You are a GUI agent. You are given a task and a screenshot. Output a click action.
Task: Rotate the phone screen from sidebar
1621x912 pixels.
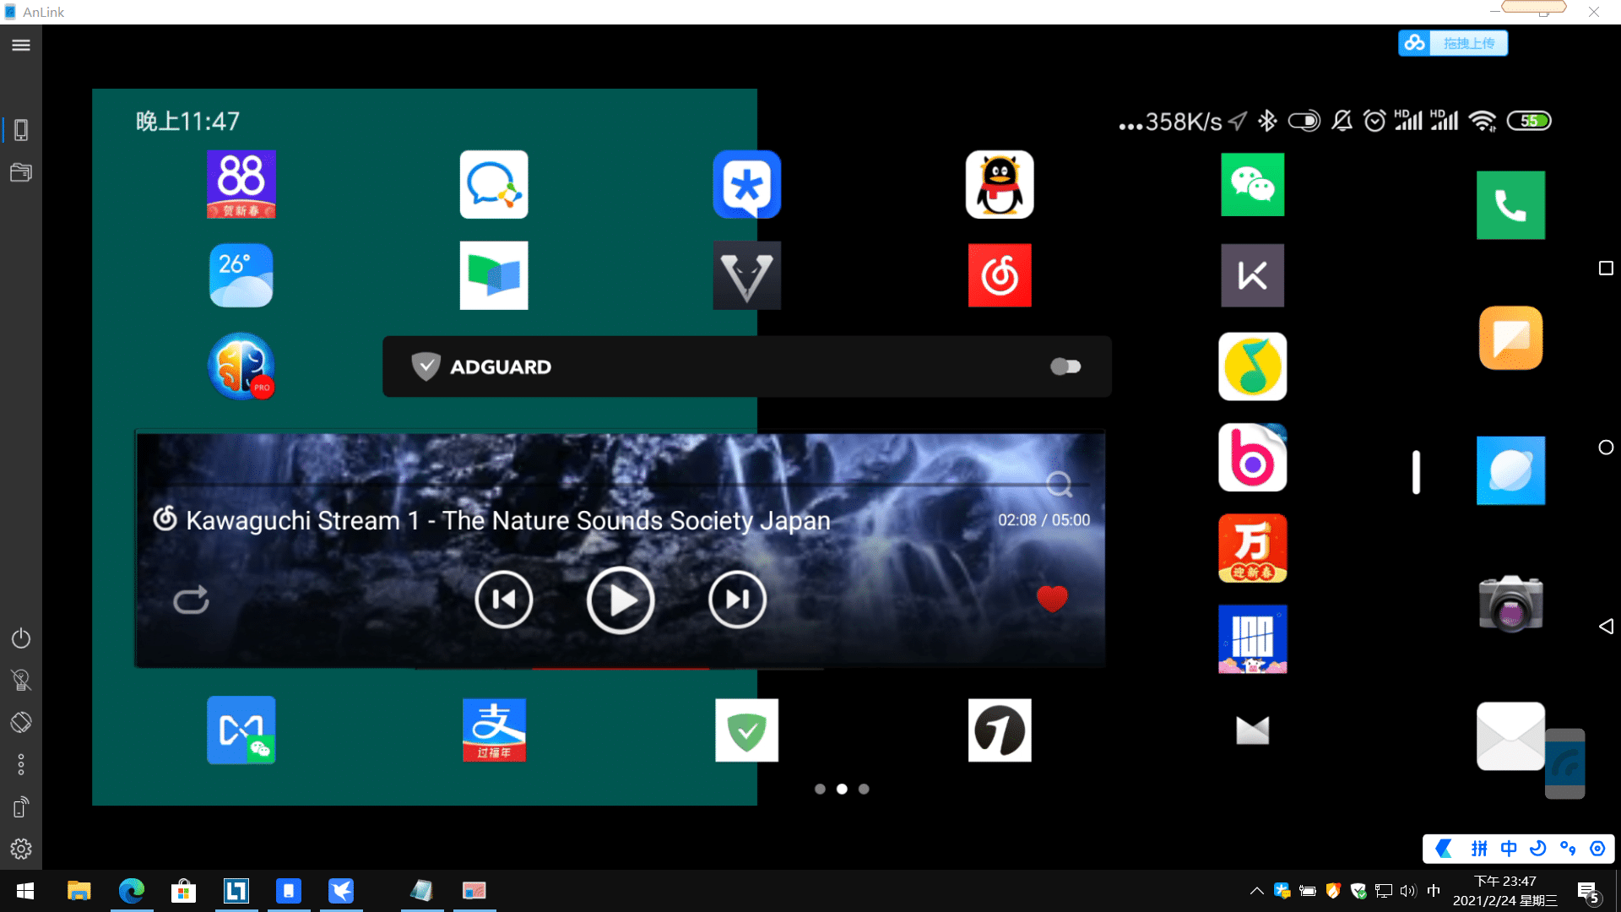21,723
